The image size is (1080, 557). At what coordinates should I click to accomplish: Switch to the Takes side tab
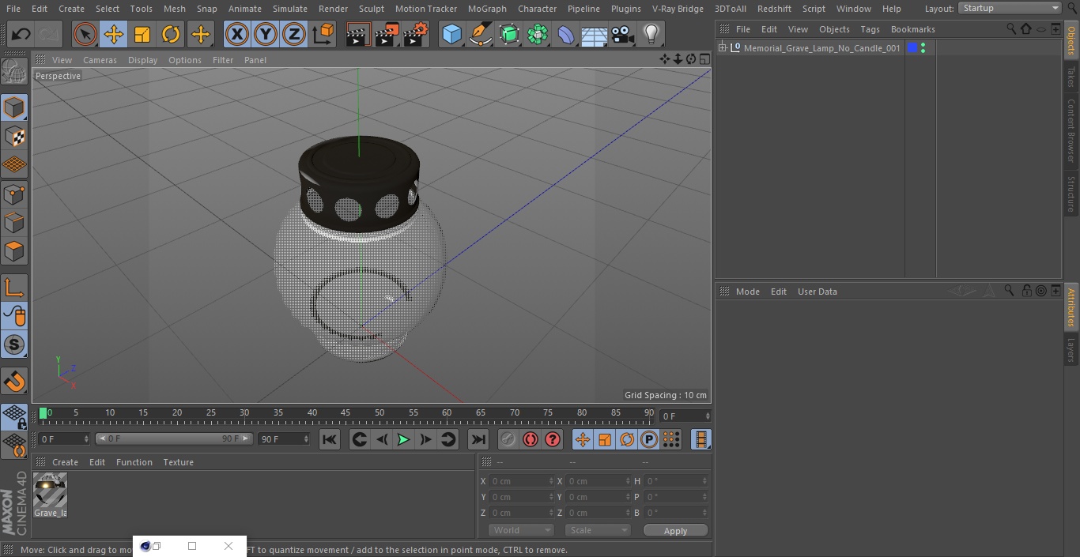tap(1071, 77)
